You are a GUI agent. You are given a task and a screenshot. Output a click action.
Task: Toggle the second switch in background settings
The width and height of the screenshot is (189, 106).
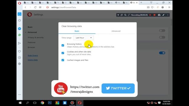[162, 37]
